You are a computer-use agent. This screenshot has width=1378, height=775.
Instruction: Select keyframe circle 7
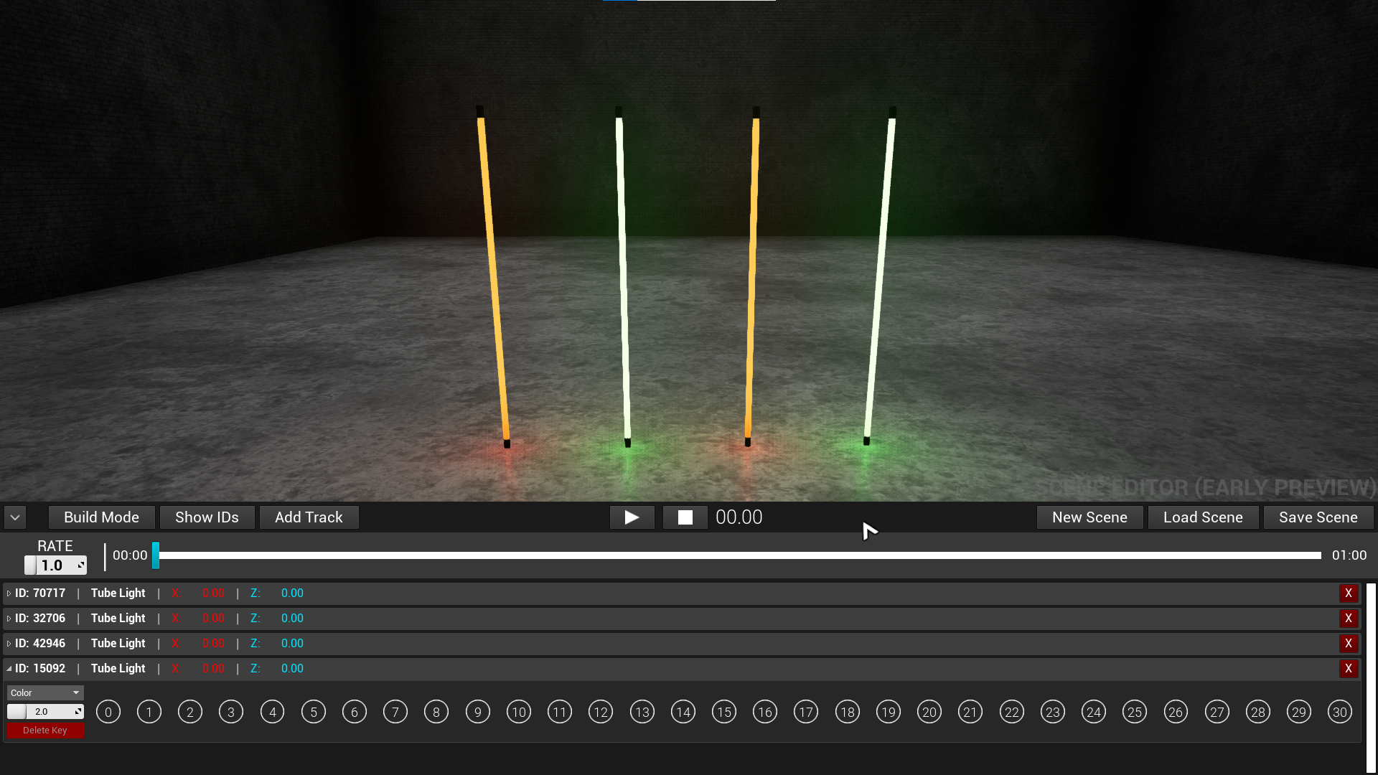[395, 712]
